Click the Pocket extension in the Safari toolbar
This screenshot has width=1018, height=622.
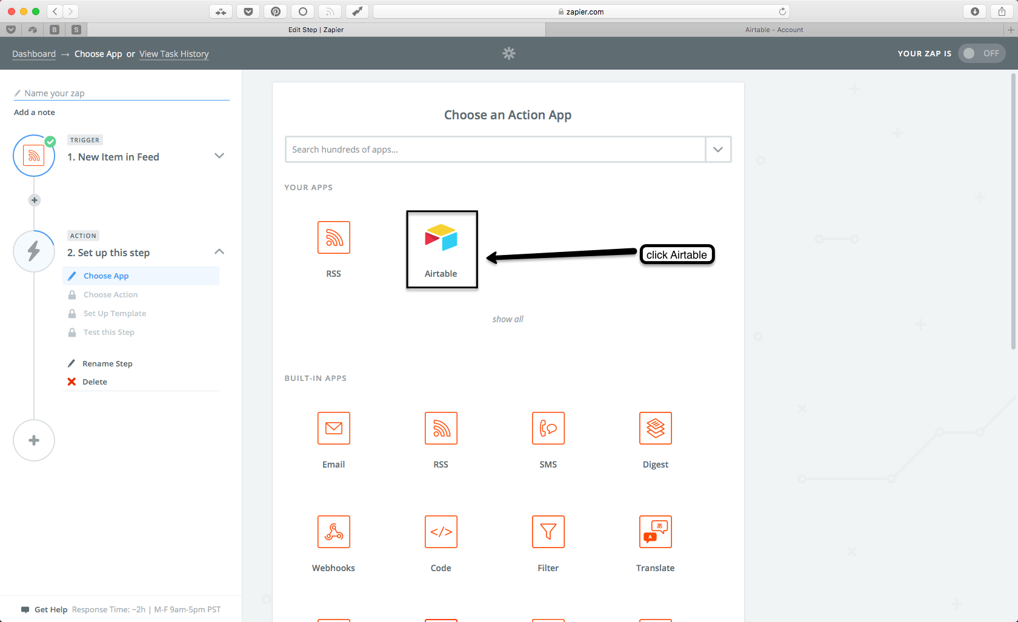[248, 12]
